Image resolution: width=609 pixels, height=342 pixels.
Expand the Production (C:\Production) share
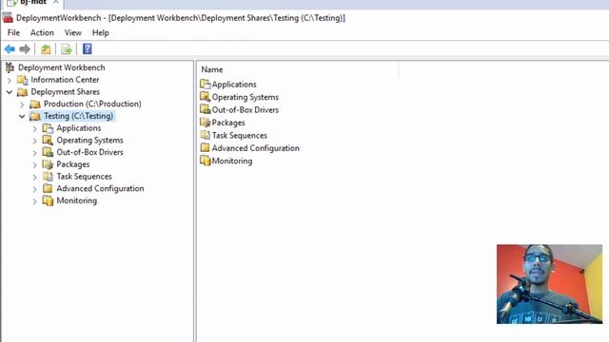coord(22,104)
